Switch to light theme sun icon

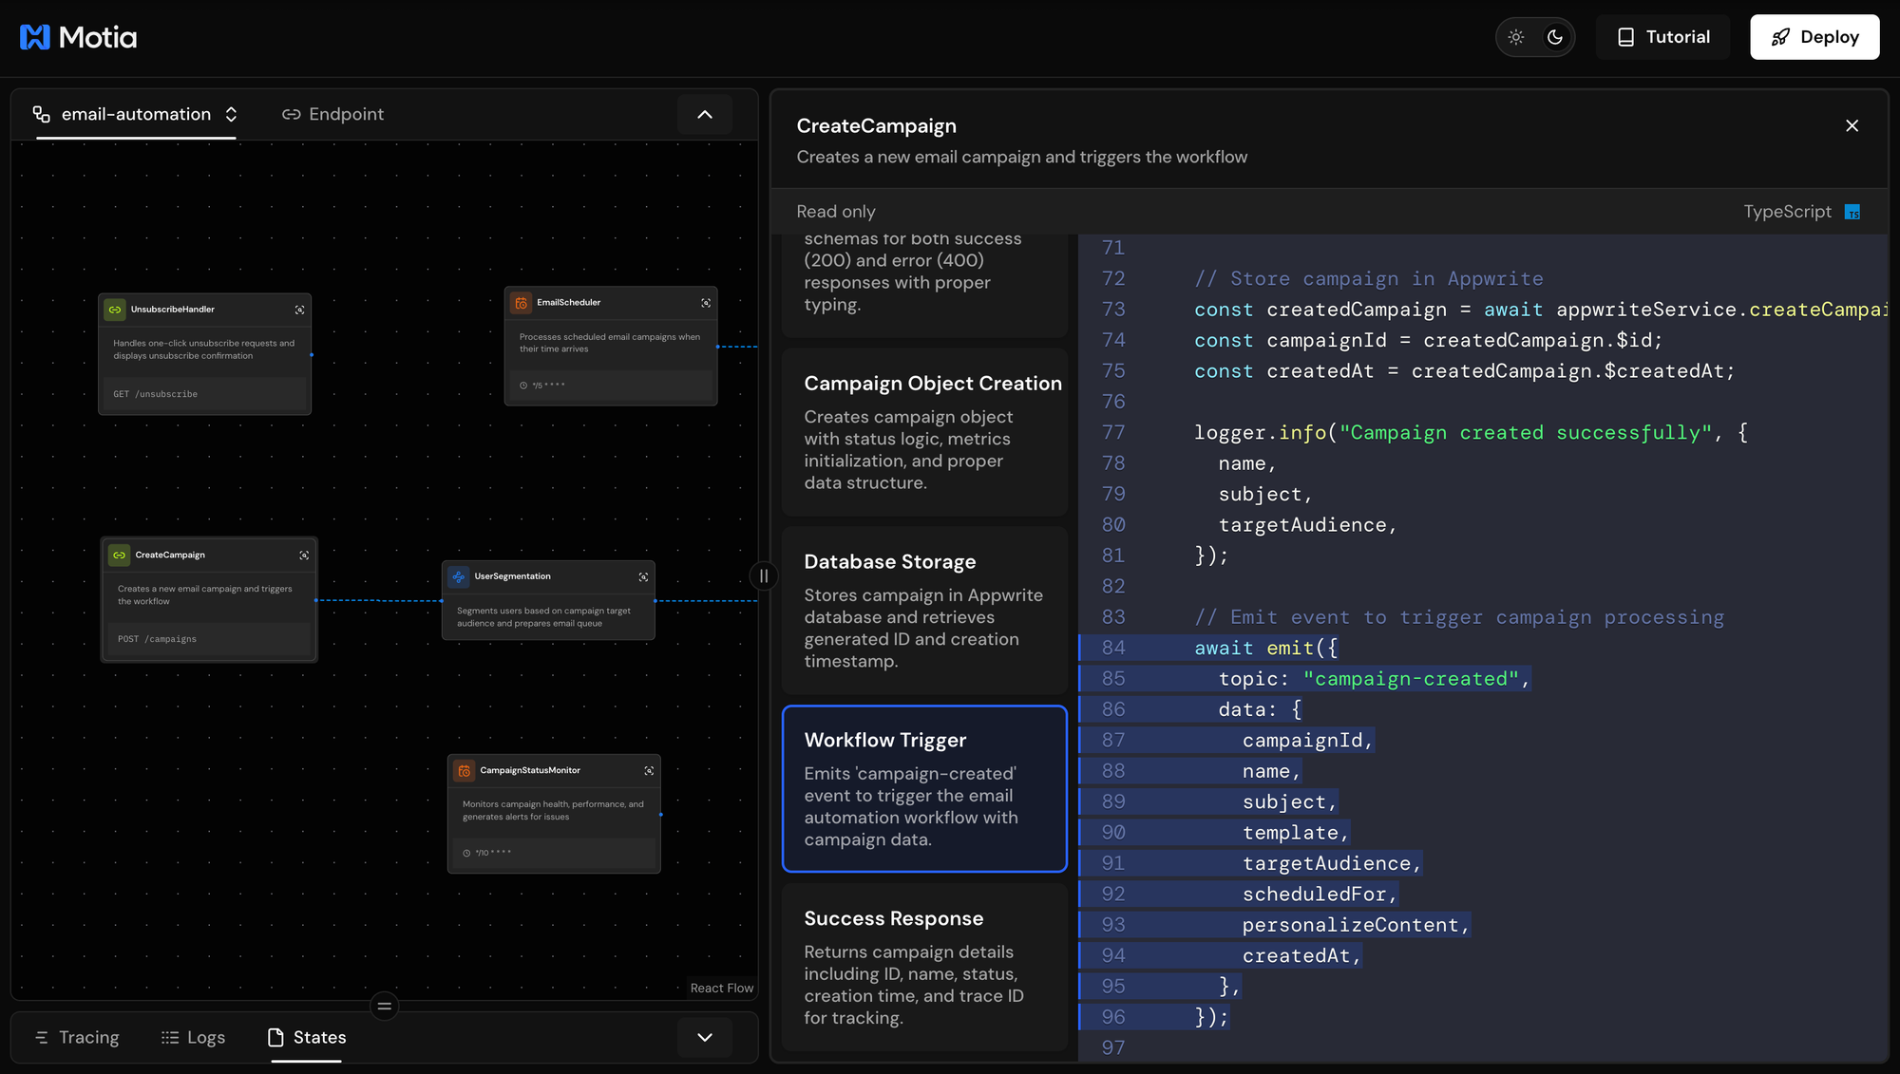point(1516,37)
